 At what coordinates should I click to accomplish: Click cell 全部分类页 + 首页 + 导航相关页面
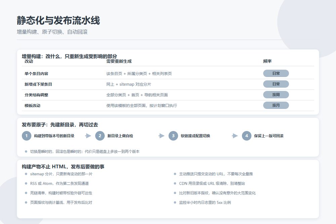(137, 95)
